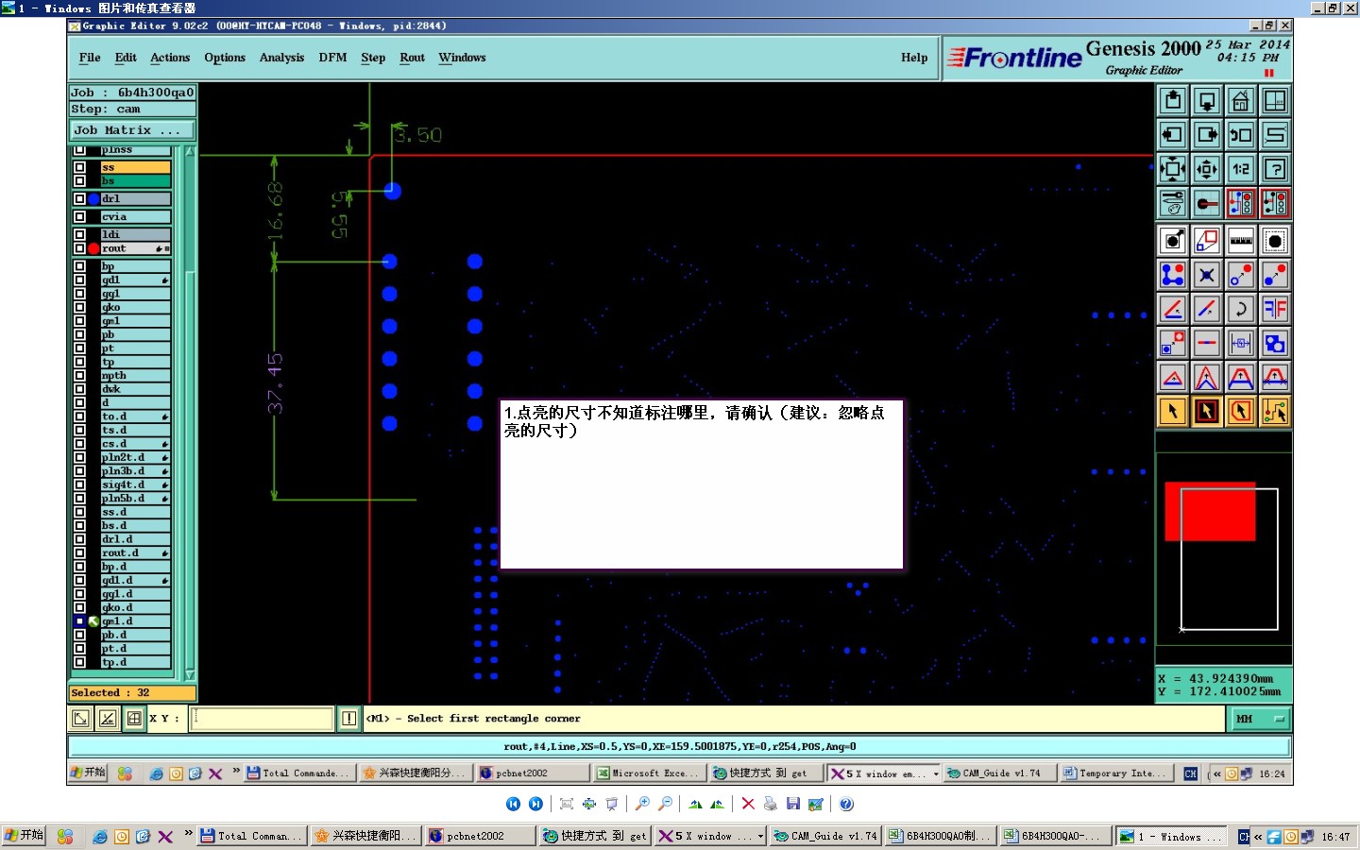Click the zoom out arrows icon

[x=1206, y=169]
